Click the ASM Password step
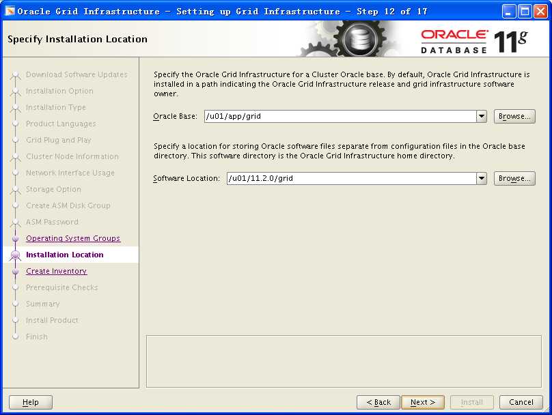 [52, 222]
